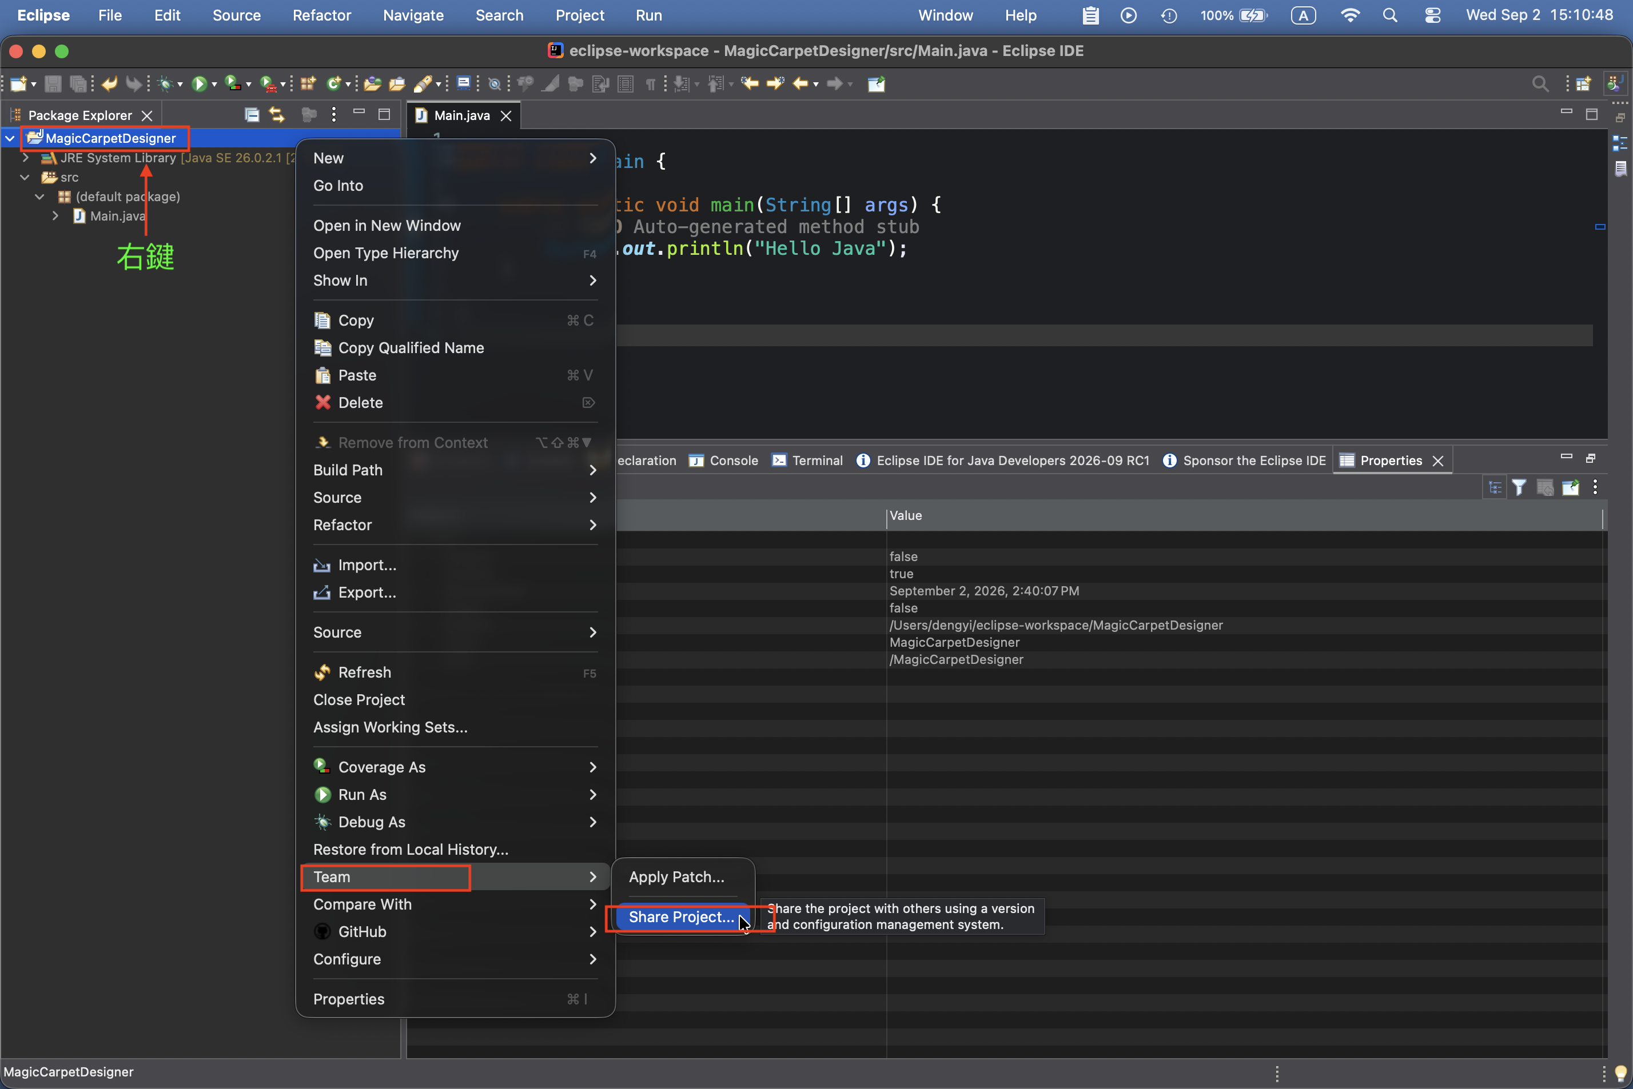Viewport: 1633px width, 1089px height.
Task: Toggle Show Categories in Properties view
Action: pyautogui.click(x=1495, y=487)
